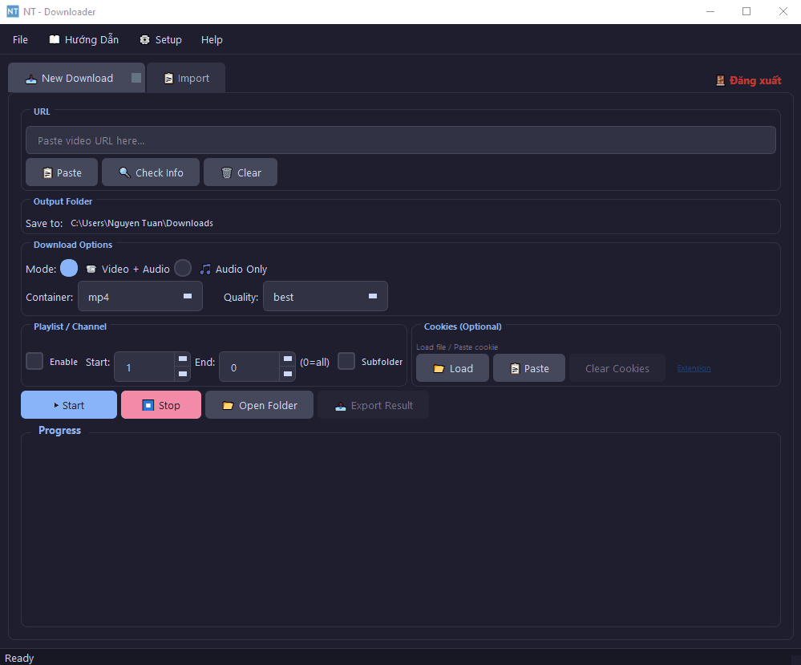The image size is (801, 665).
Task: Select the Audio Only mode radio button
Action: (182, 268)
